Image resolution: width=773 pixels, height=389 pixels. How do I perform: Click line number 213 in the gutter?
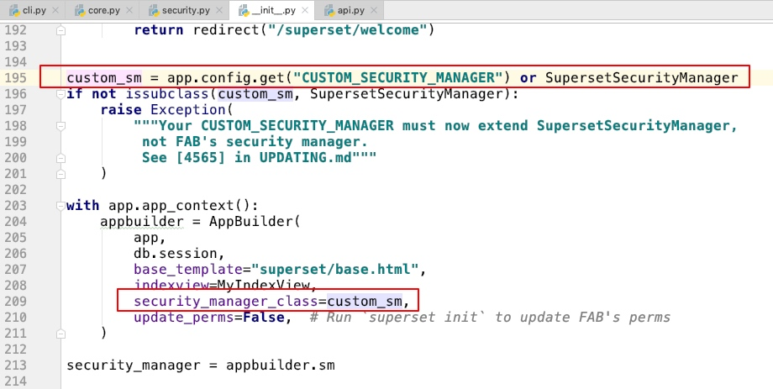point(15,365)
